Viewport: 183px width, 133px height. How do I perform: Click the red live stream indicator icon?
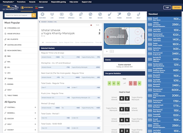(91, 25)
